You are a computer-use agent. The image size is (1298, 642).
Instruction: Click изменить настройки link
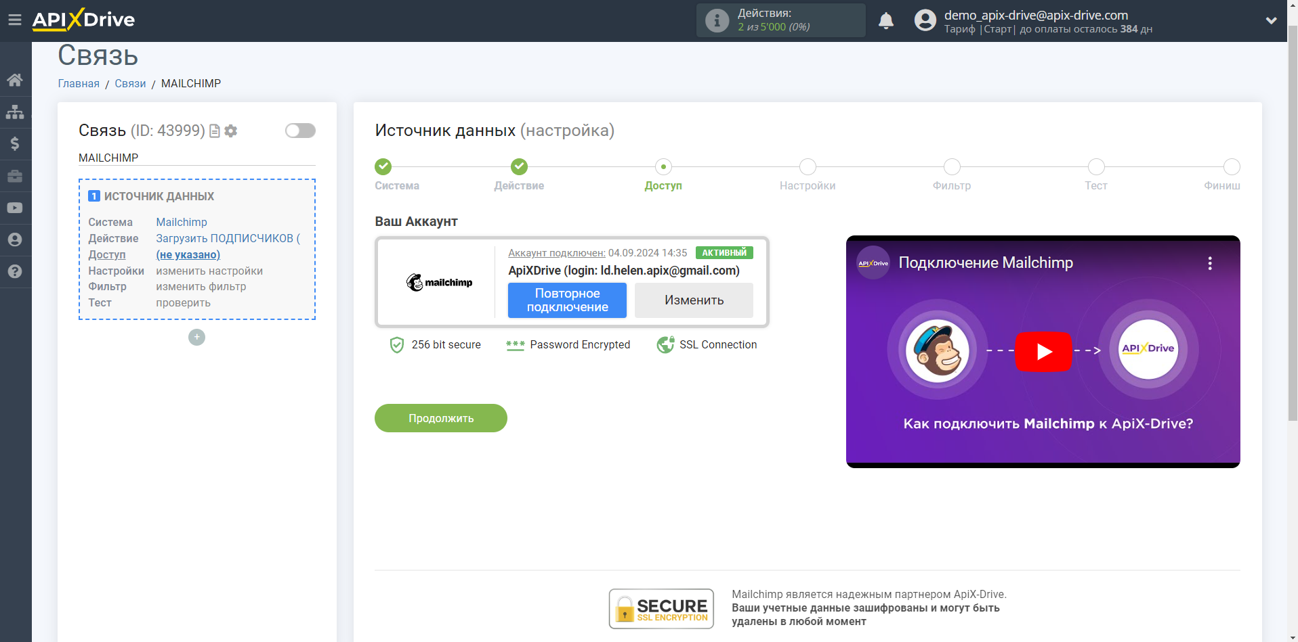point(209,271)
